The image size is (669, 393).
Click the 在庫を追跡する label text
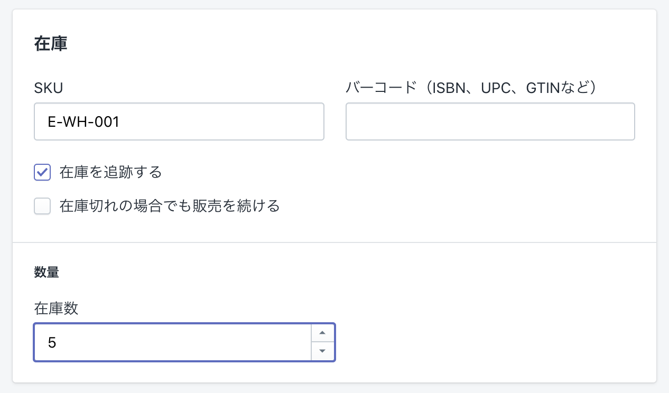pyautogui.click(x=110, y=172)
